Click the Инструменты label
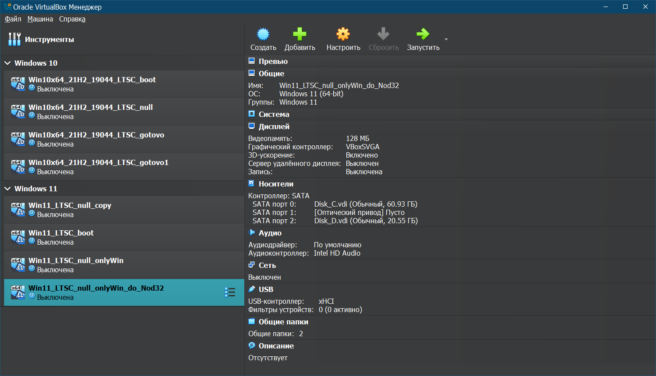Screen dimensions: 656x376 (x=49, y=39)
